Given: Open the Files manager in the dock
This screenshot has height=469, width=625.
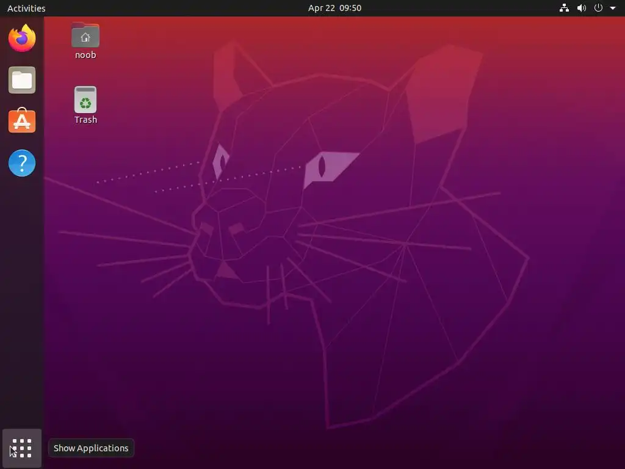Looking at the screenshot, I should [x=22, y=80].
